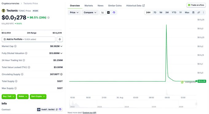
Task: Open the Total Supply info icon
Action: point(16,81)
